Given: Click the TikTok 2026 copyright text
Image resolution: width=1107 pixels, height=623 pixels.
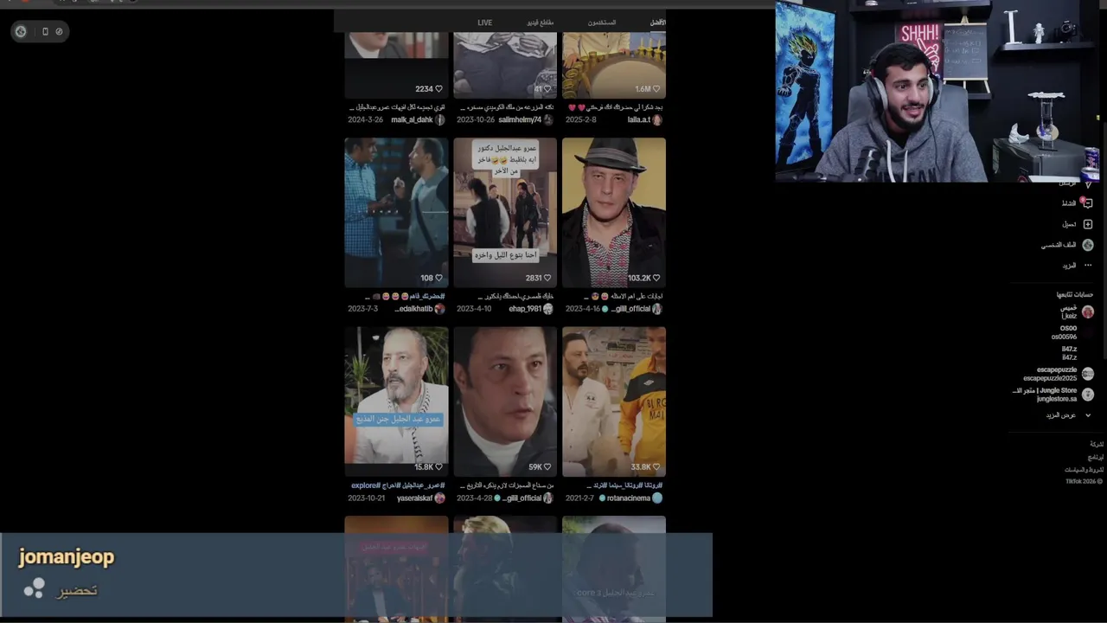Looking at the screenshot, I should pos(1084,481).
